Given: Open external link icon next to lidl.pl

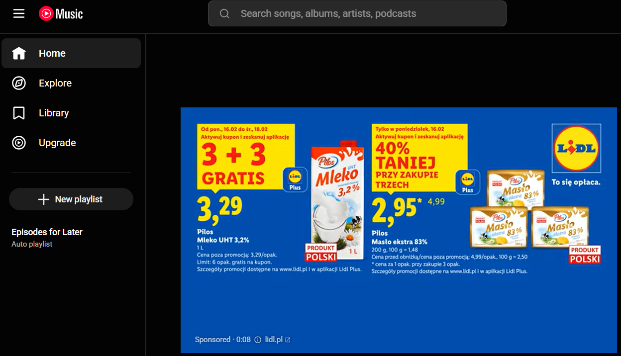Looking at the screenshot, I should coord(288,340).
